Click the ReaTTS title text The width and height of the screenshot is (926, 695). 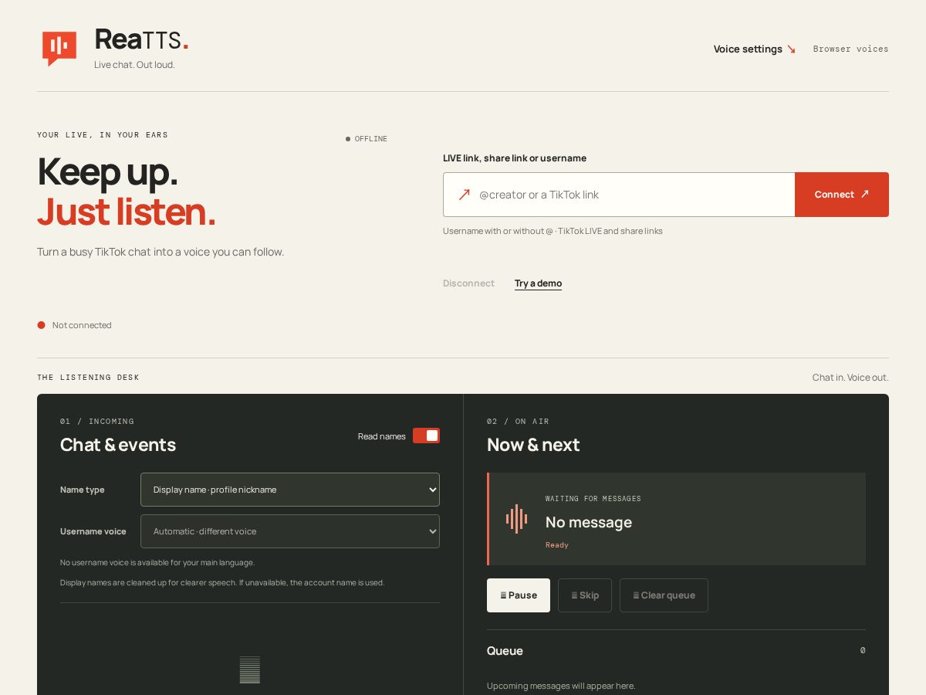click(x=141, y=39)
